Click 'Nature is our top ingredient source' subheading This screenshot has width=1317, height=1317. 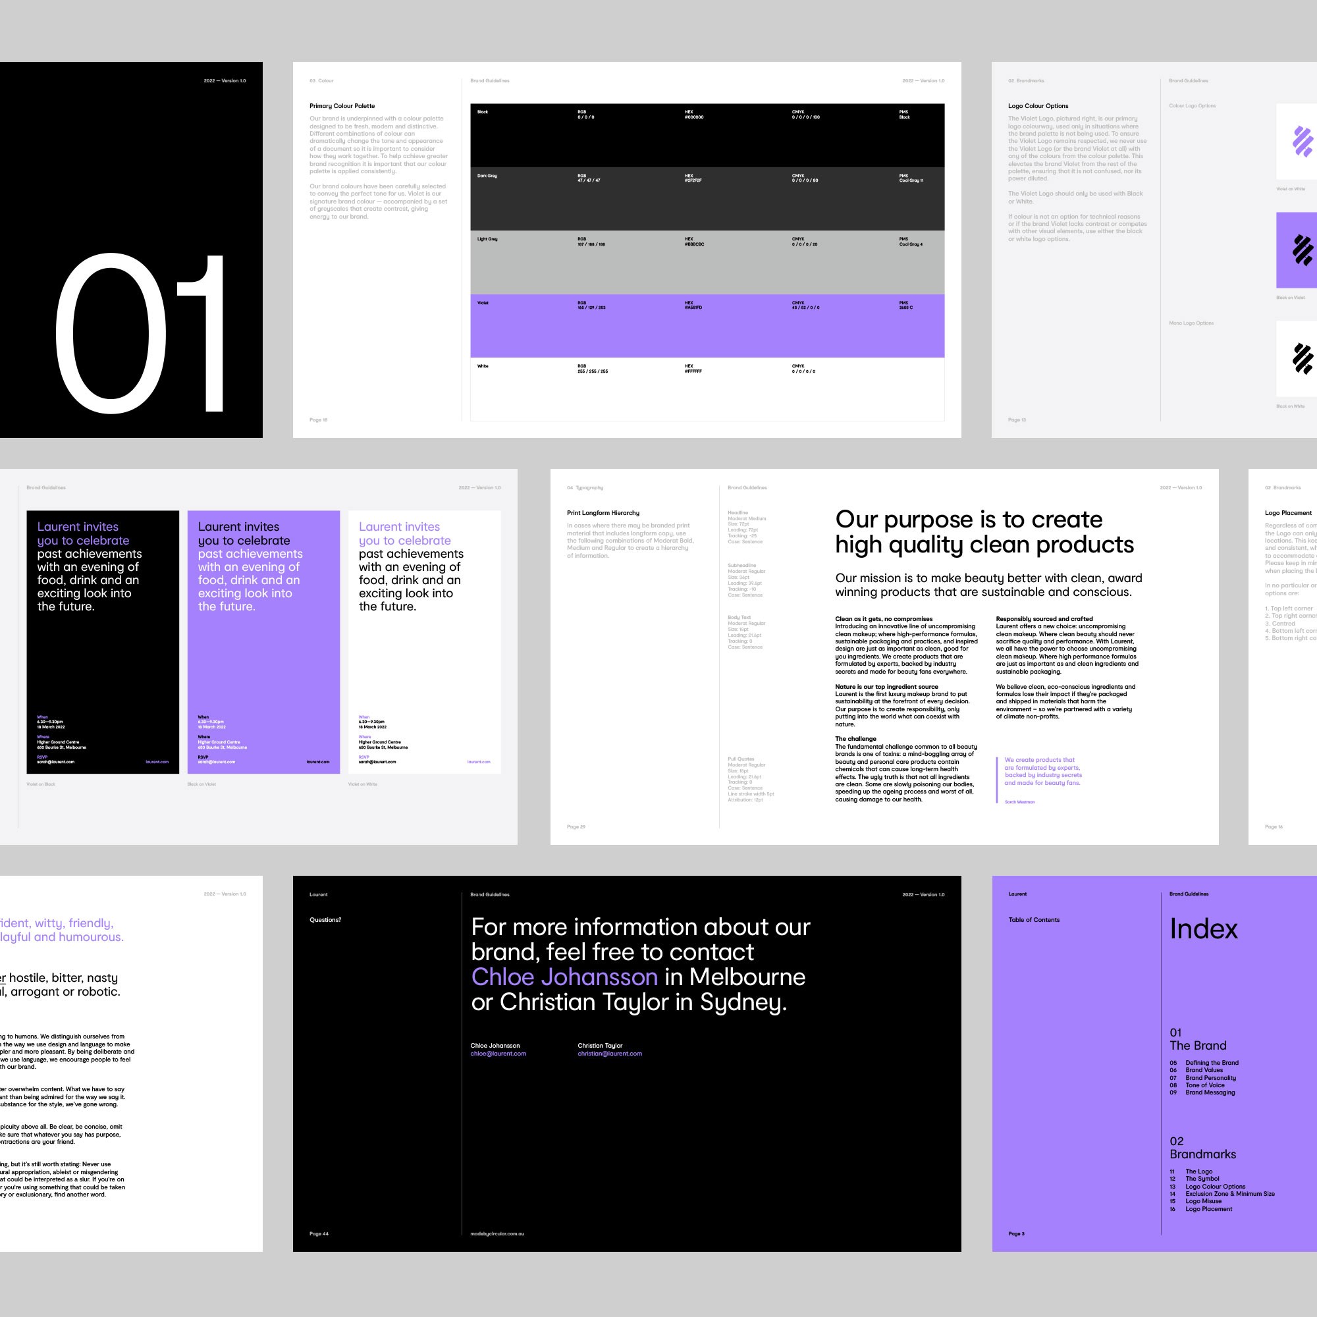886,686
